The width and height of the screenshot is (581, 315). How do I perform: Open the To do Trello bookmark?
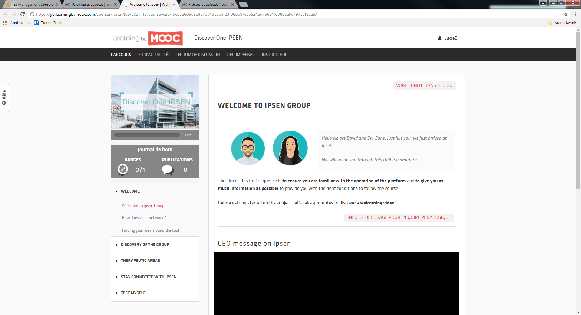pyautogui.click(x=48, y=23)
